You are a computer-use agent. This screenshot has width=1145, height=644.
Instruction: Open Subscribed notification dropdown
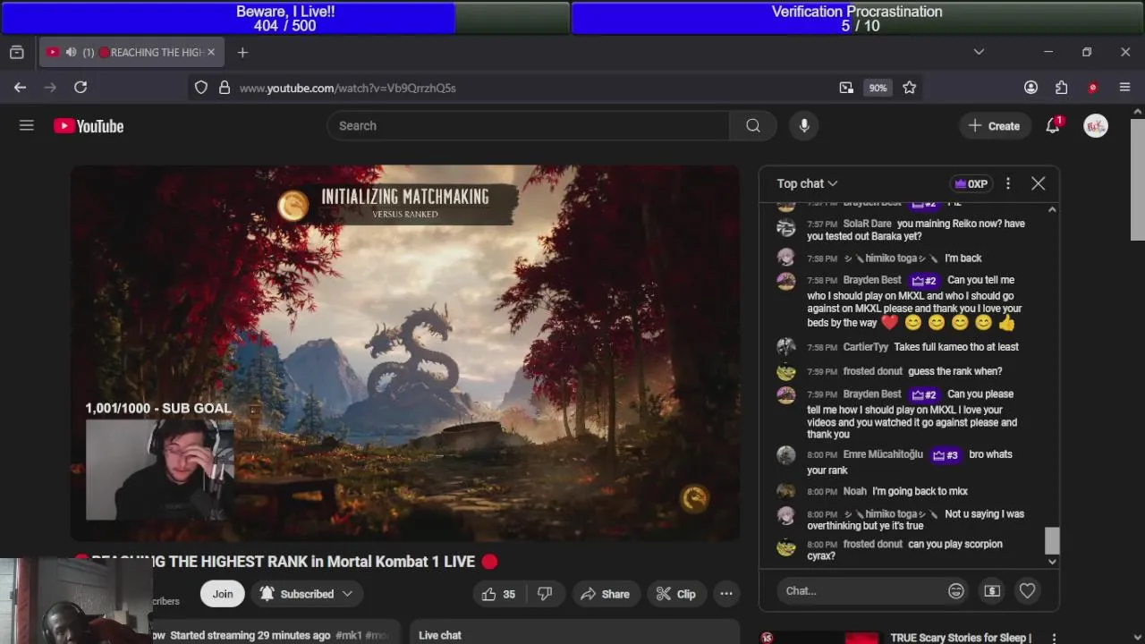point(306,594)
